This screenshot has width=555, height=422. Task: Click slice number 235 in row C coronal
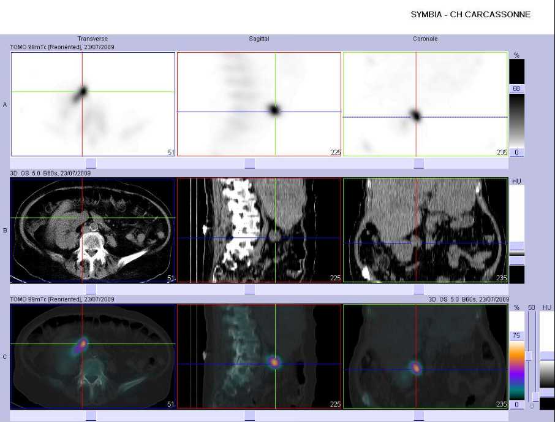tap(502, 404)
